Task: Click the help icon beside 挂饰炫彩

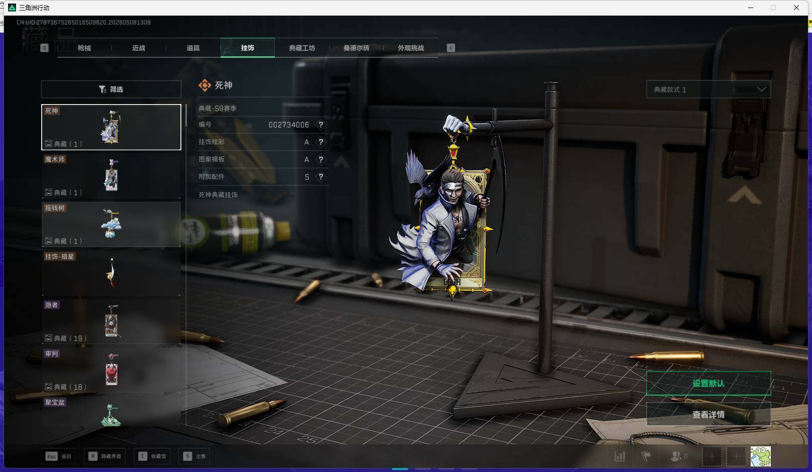Action: 321,142
